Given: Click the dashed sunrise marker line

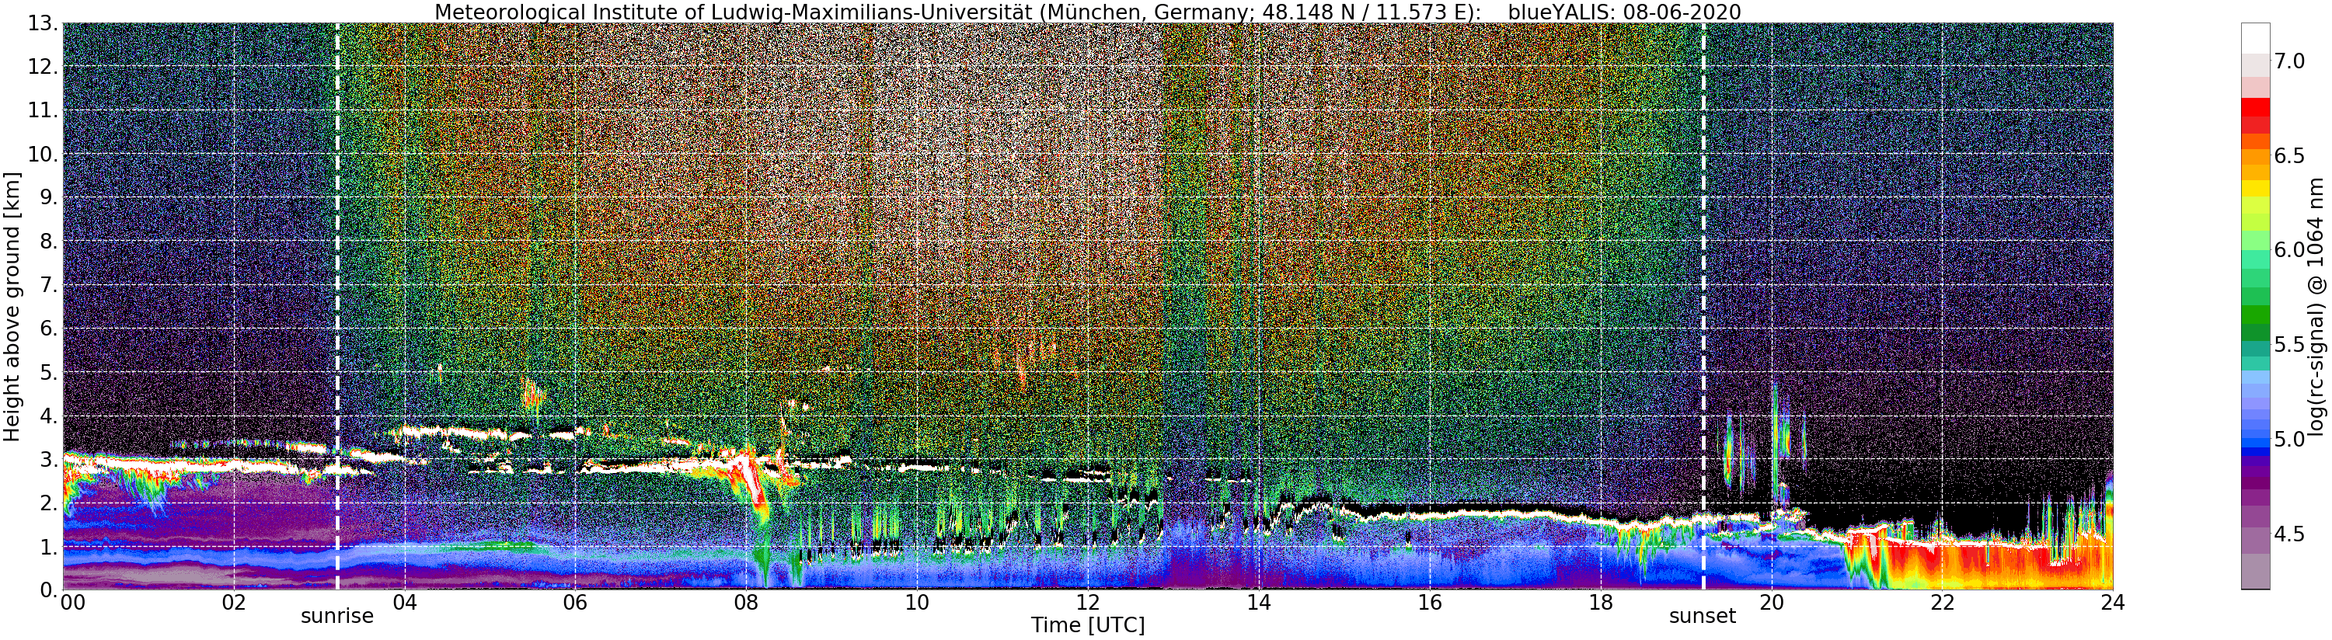Looking at the screenshot, I should 338,306.
